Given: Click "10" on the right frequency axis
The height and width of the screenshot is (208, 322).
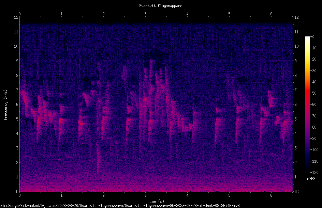Looking at the screenshot, I should tap(296, 46).
